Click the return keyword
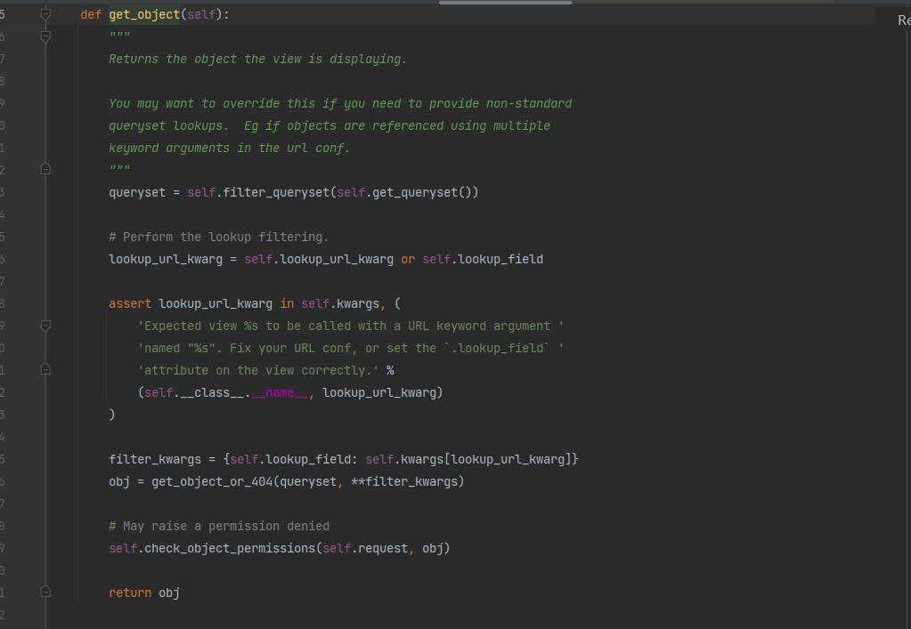The image size is (911, 629). click(129, 593)
